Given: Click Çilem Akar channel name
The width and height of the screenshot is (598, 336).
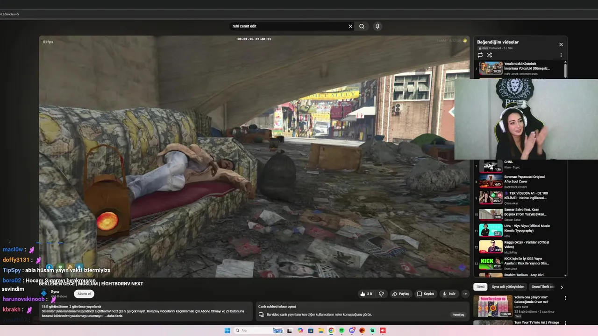Looking at the screenshot, I should click(x=512, y=203).
